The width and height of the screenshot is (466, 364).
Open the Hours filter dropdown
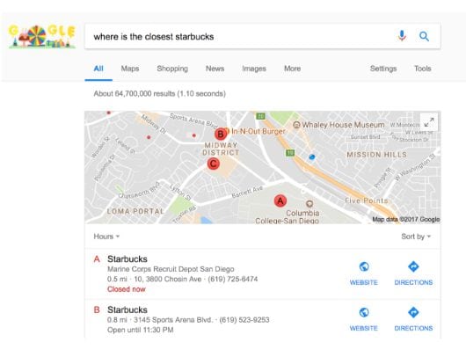pos(106,237)
